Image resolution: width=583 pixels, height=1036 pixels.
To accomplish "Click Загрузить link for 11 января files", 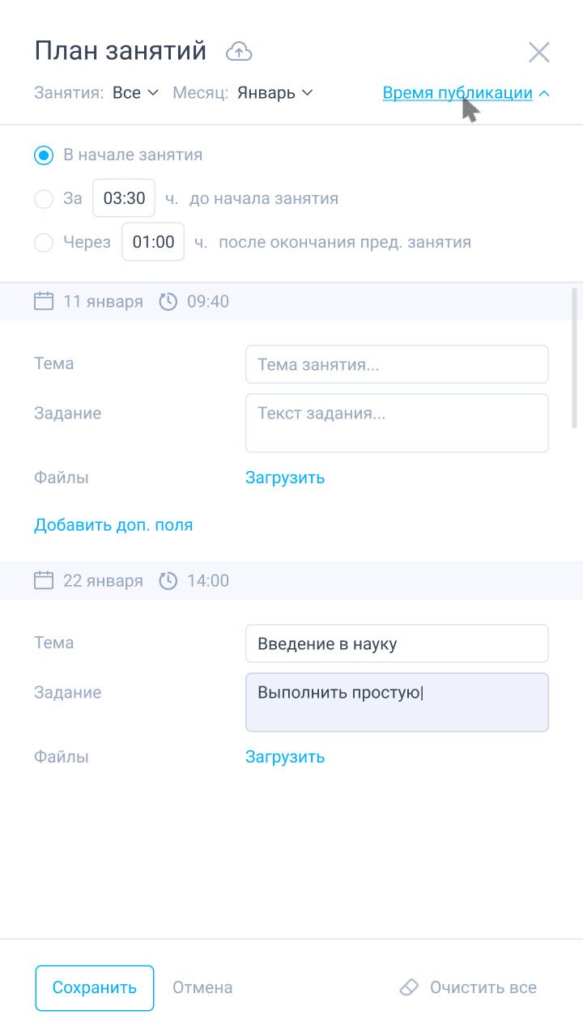I will (285, 478).
